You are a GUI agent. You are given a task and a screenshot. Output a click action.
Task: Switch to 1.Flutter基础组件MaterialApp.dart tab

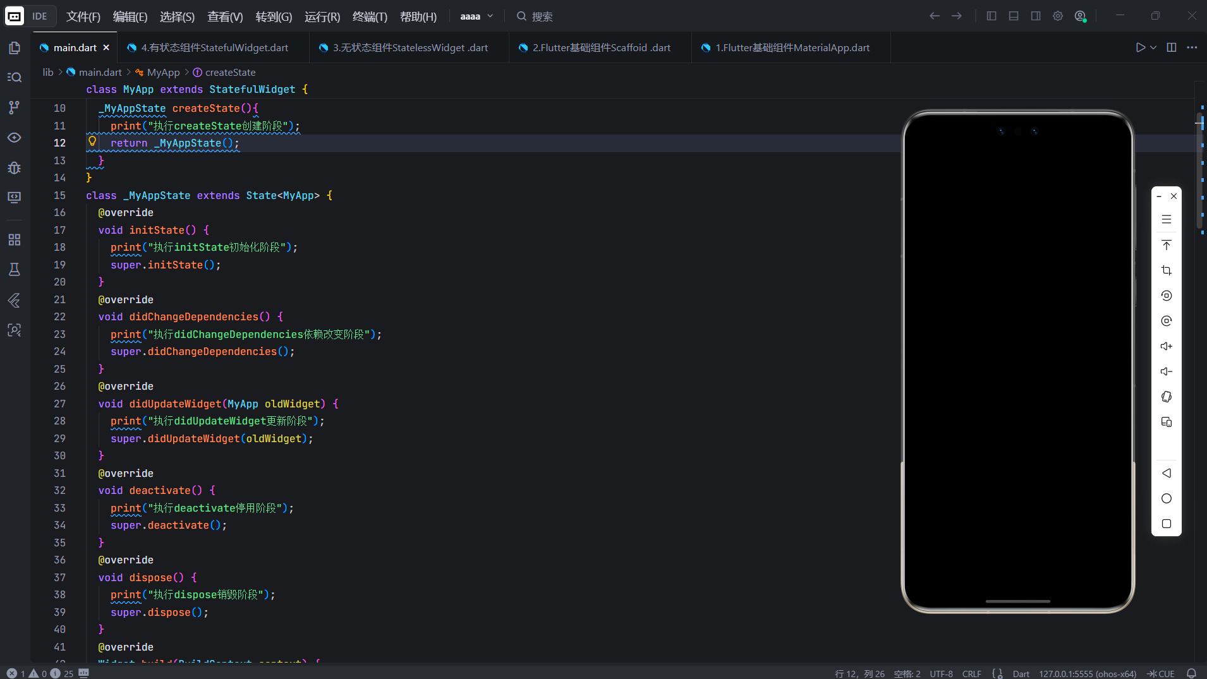pos(791,47)
